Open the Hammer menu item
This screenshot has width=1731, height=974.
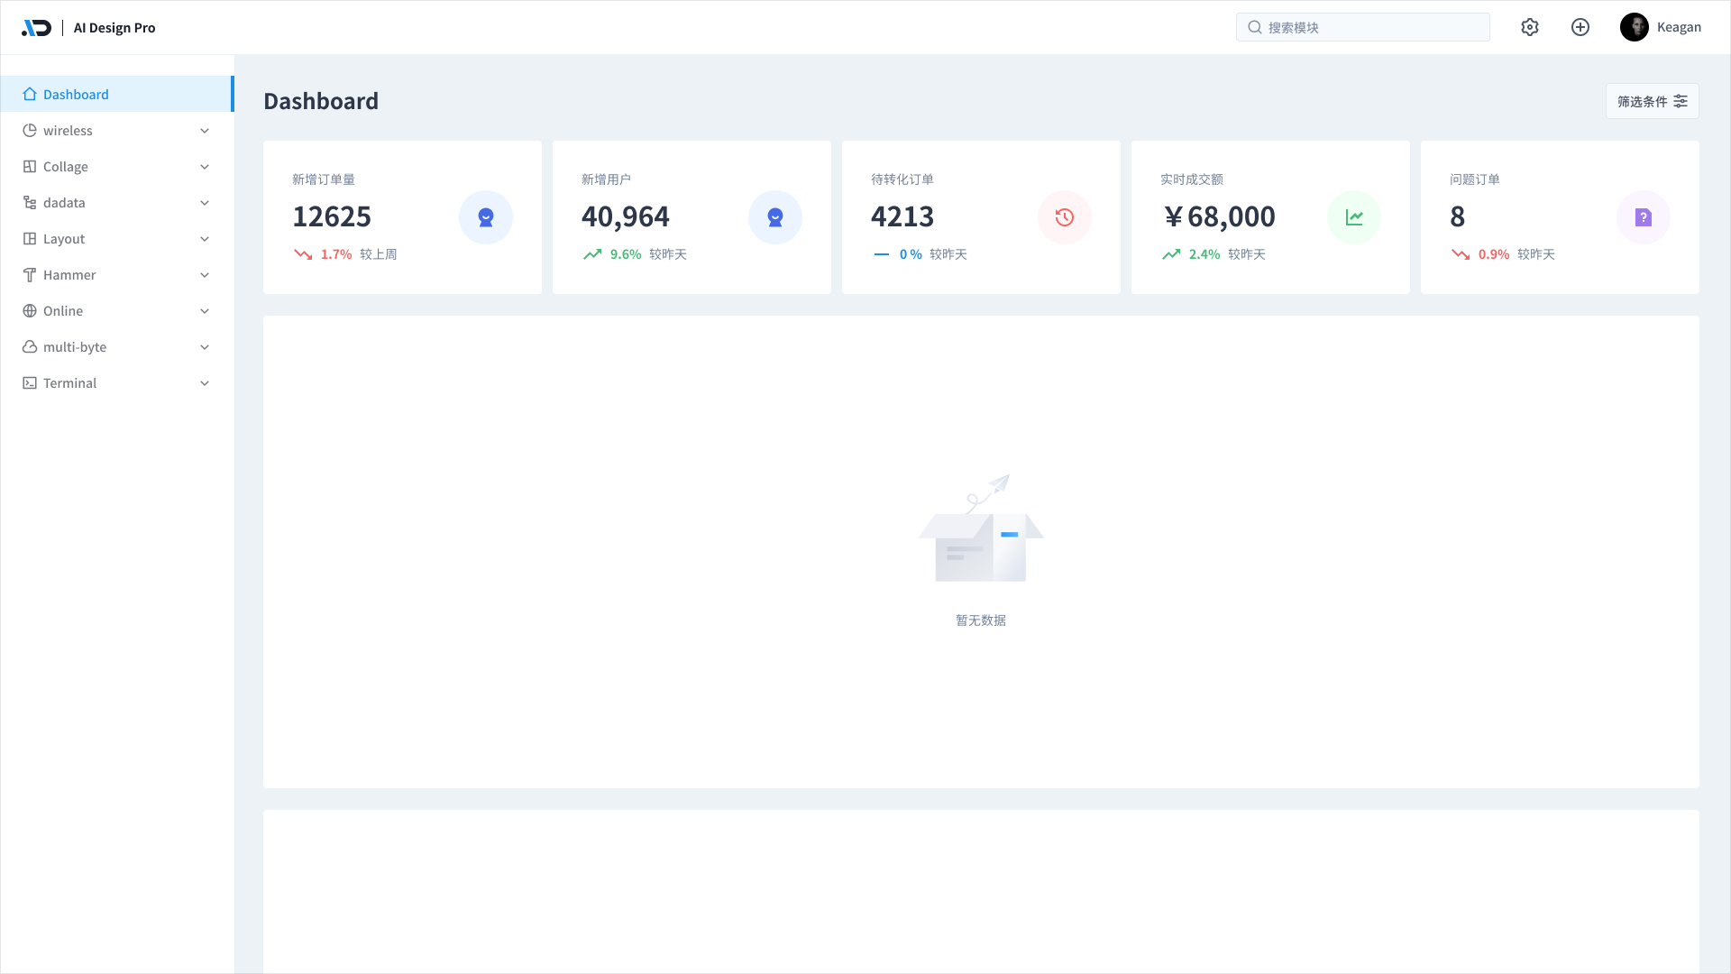pos(69,275)
